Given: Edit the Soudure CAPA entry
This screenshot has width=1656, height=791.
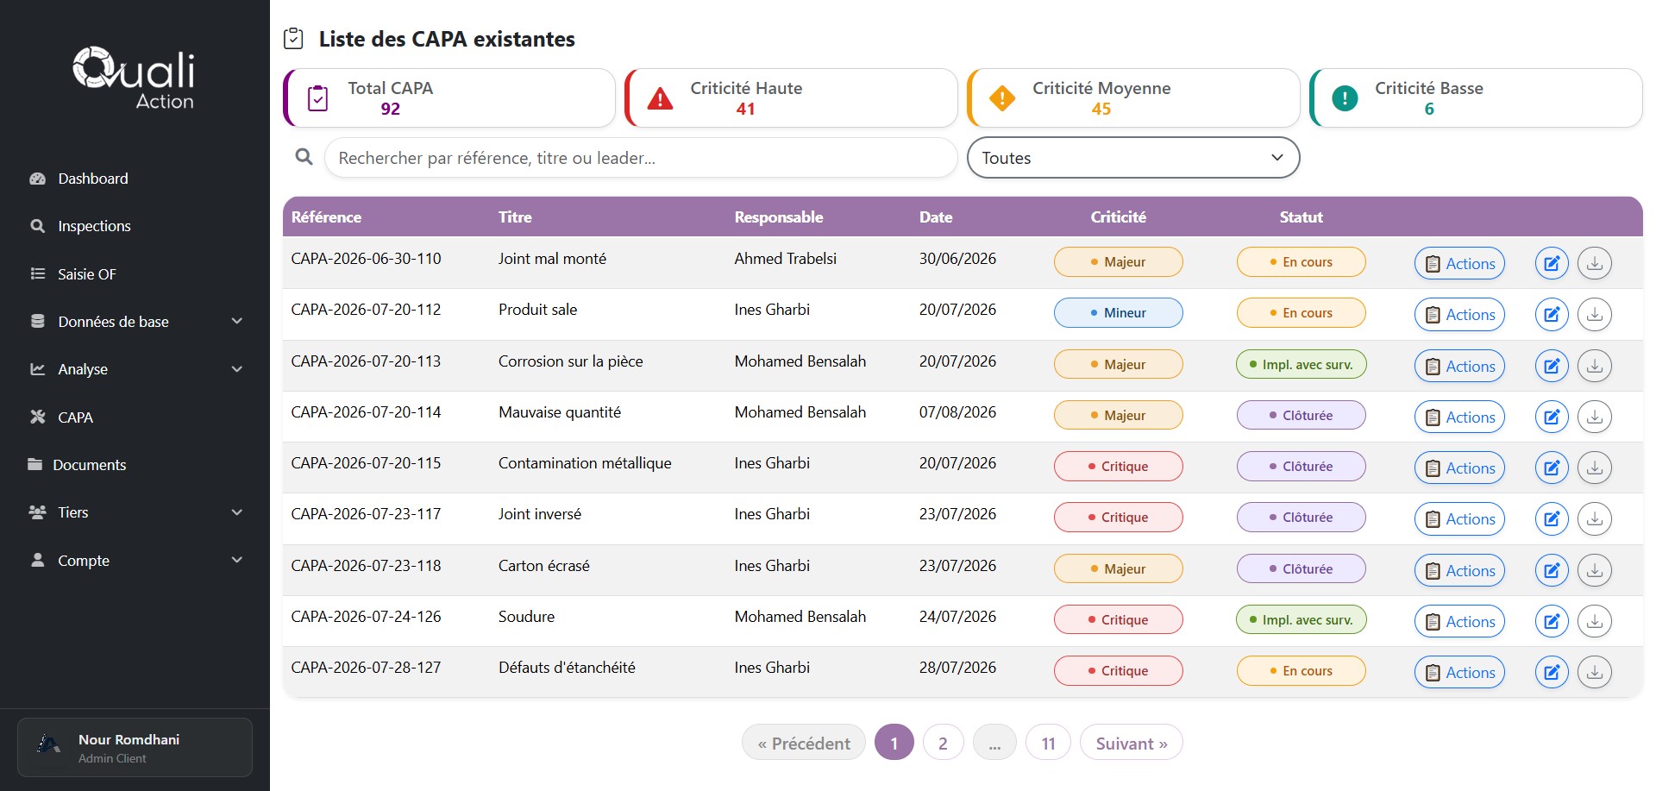Looking at the screenshot, I should pos(1551,622).
